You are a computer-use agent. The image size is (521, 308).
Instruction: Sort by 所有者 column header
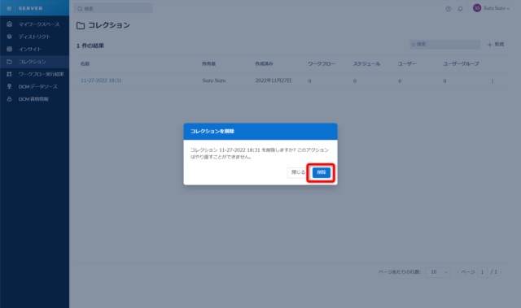click(208, 63)
